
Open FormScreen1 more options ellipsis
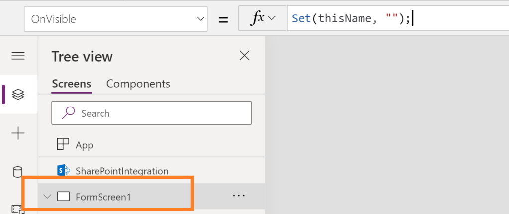tap(239, 196)
